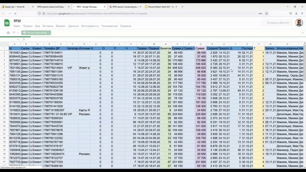Click the Карты Я source cell
The height and width of the screenshot is (172, 306).
pyautogui.click(x=84, y=110)
